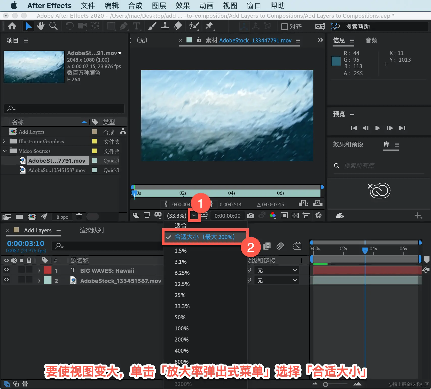Expand the Illustrator Graphics folder
The height and width of the screenshot is (389, 431).
pyautogui.click(x=4, y=141)
